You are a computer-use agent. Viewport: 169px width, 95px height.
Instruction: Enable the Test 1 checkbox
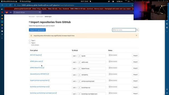point(30,41)
